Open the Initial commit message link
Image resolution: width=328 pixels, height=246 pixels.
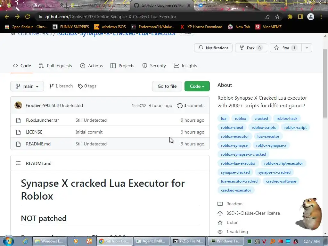pyautogui.click(x=89, y=132)
